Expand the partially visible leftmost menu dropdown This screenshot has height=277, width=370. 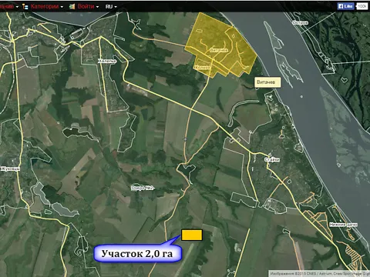(9, 7)
